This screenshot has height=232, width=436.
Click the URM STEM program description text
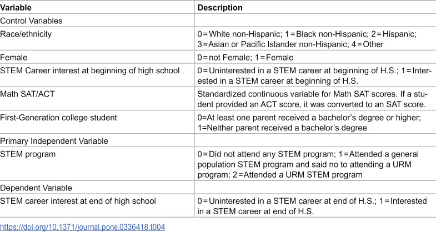coord(308,164)
